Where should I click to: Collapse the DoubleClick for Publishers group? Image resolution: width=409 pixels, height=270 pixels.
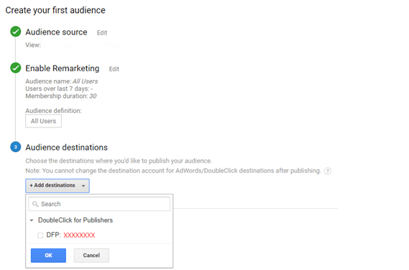(x=32, y=220)
